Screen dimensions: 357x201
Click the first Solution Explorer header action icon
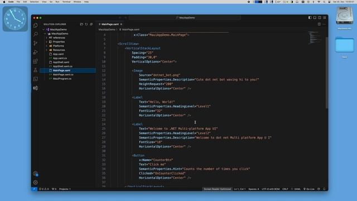click(x=81, y=24)
